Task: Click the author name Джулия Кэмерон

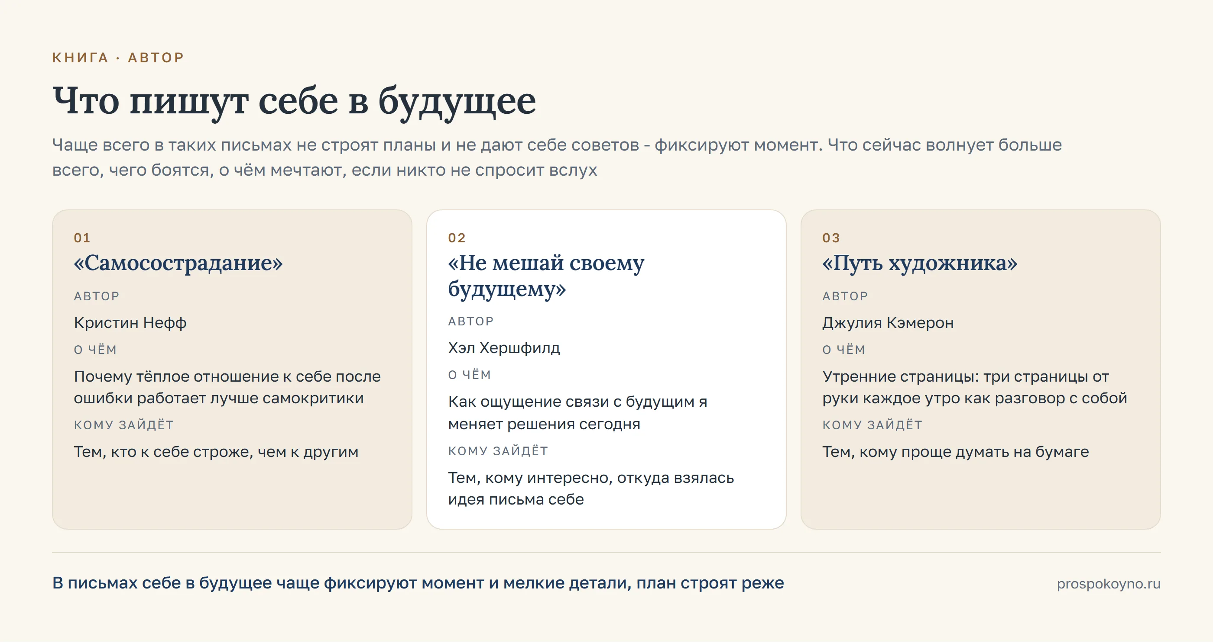Action: [888, 323]
